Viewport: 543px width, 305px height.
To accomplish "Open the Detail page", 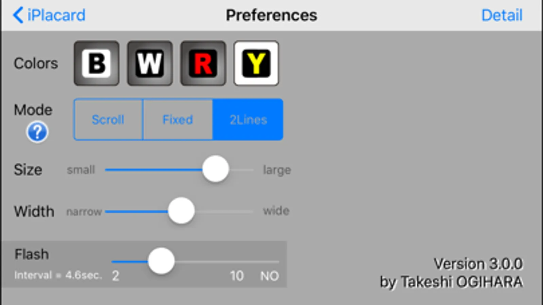I will [x=502, y=15].
